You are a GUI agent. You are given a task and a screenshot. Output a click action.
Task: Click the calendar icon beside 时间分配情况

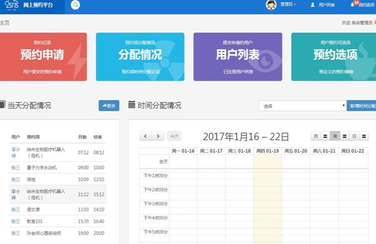click(x=131, y=105)
